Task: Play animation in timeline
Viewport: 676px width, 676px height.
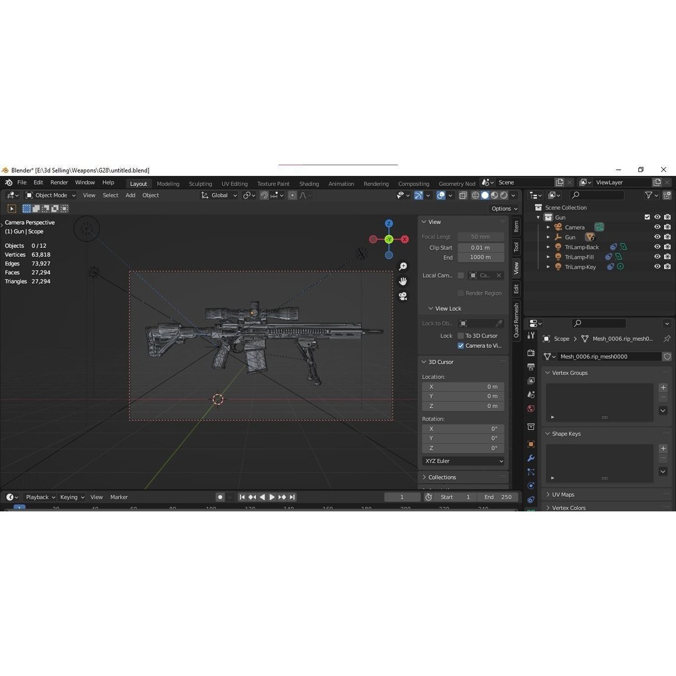Action: [x=272, y=497]
